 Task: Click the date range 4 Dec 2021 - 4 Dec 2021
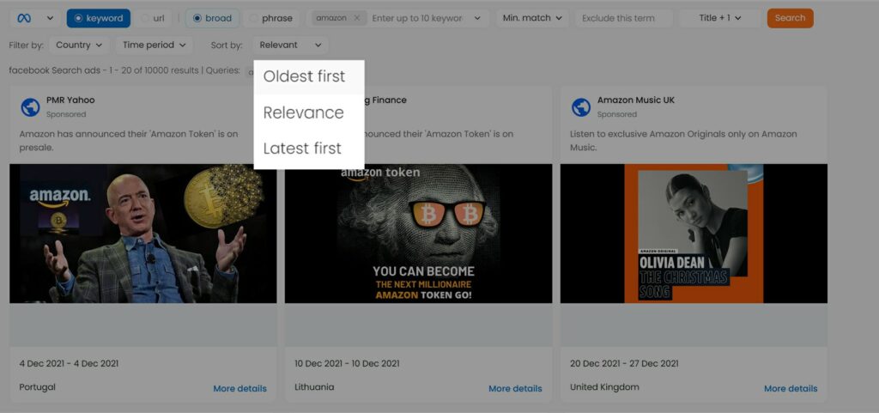(69, 364)
